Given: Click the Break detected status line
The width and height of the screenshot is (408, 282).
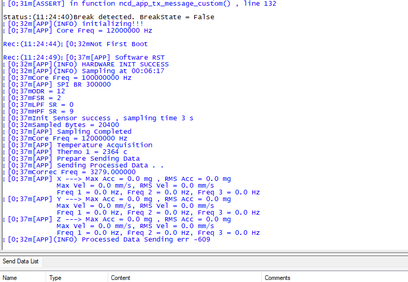Looking at the screenshot, I should (x=109, y=17).
